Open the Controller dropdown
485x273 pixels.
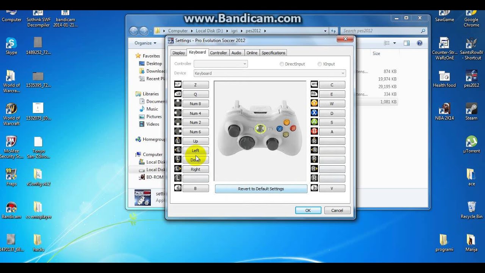click(221, 64)
